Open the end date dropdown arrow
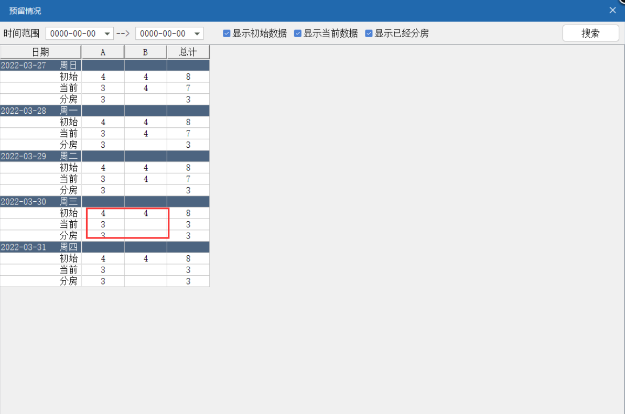The height and width of the screenshot is (414, 625). (197, 34)
